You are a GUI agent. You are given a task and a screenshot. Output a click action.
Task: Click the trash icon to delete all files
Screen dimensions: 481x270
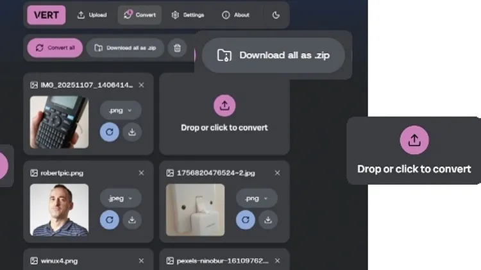pyautogui.click(x=178, y=47)
